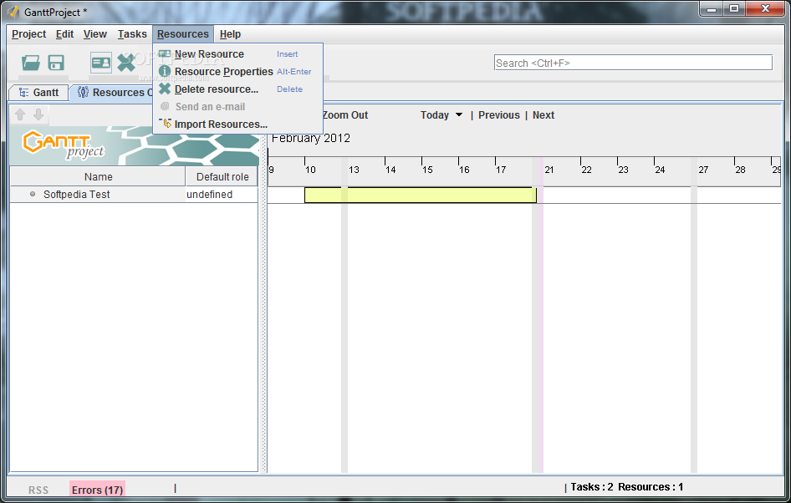
Task: Move resource up with the up arrow
Action: (x=20, y=114)
